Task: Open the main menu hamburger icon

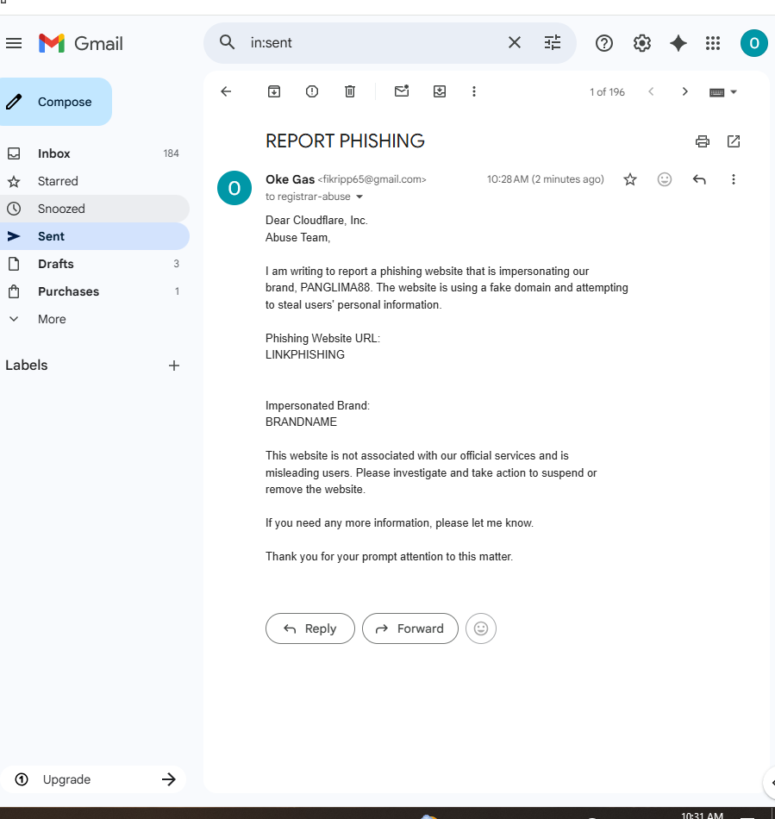Action: pyautogui.click(x=14, y=43)
